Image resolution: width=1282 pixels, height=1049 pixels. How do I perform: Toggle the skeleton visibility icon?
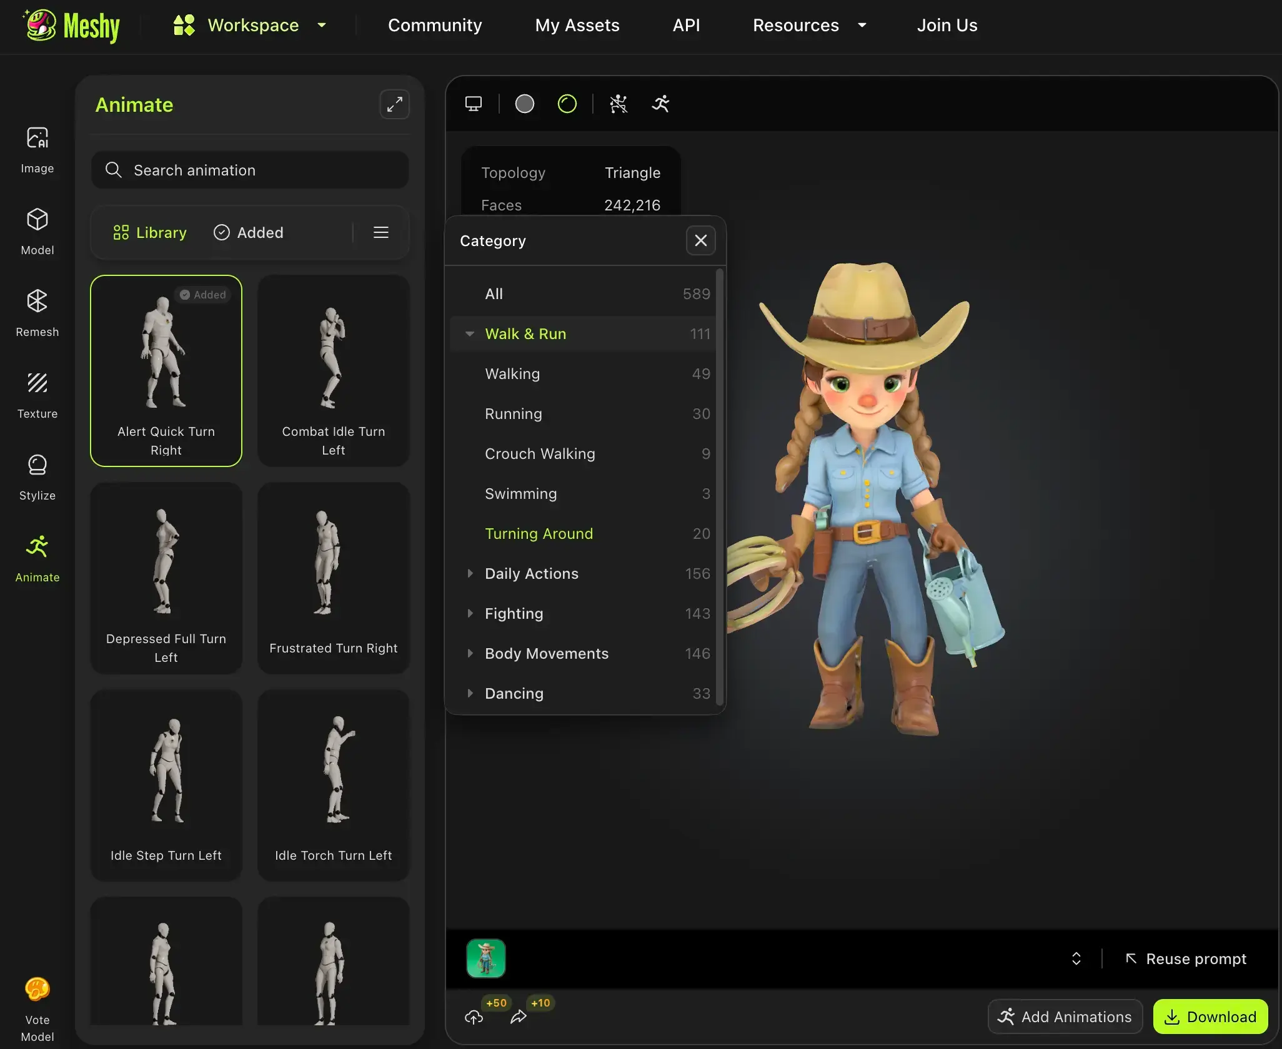pyautogui.click(x=617, y=104)
